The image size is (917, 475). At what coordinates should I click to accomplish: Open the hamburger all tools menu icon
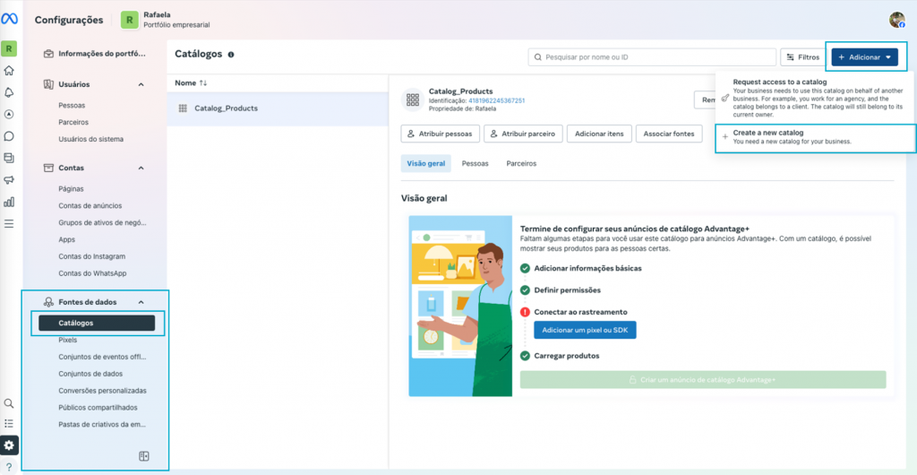pos(9,223)
